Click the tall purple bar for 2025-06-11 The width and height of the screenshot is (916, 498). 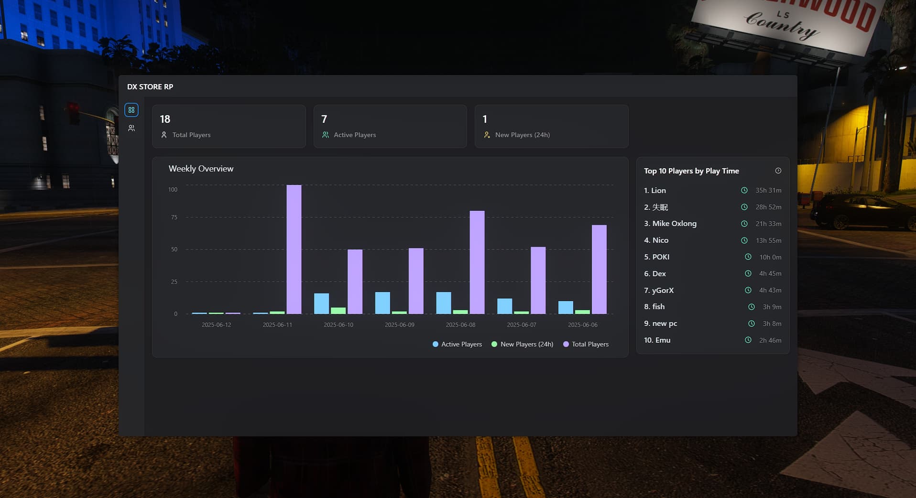click(x=294, y=249)
